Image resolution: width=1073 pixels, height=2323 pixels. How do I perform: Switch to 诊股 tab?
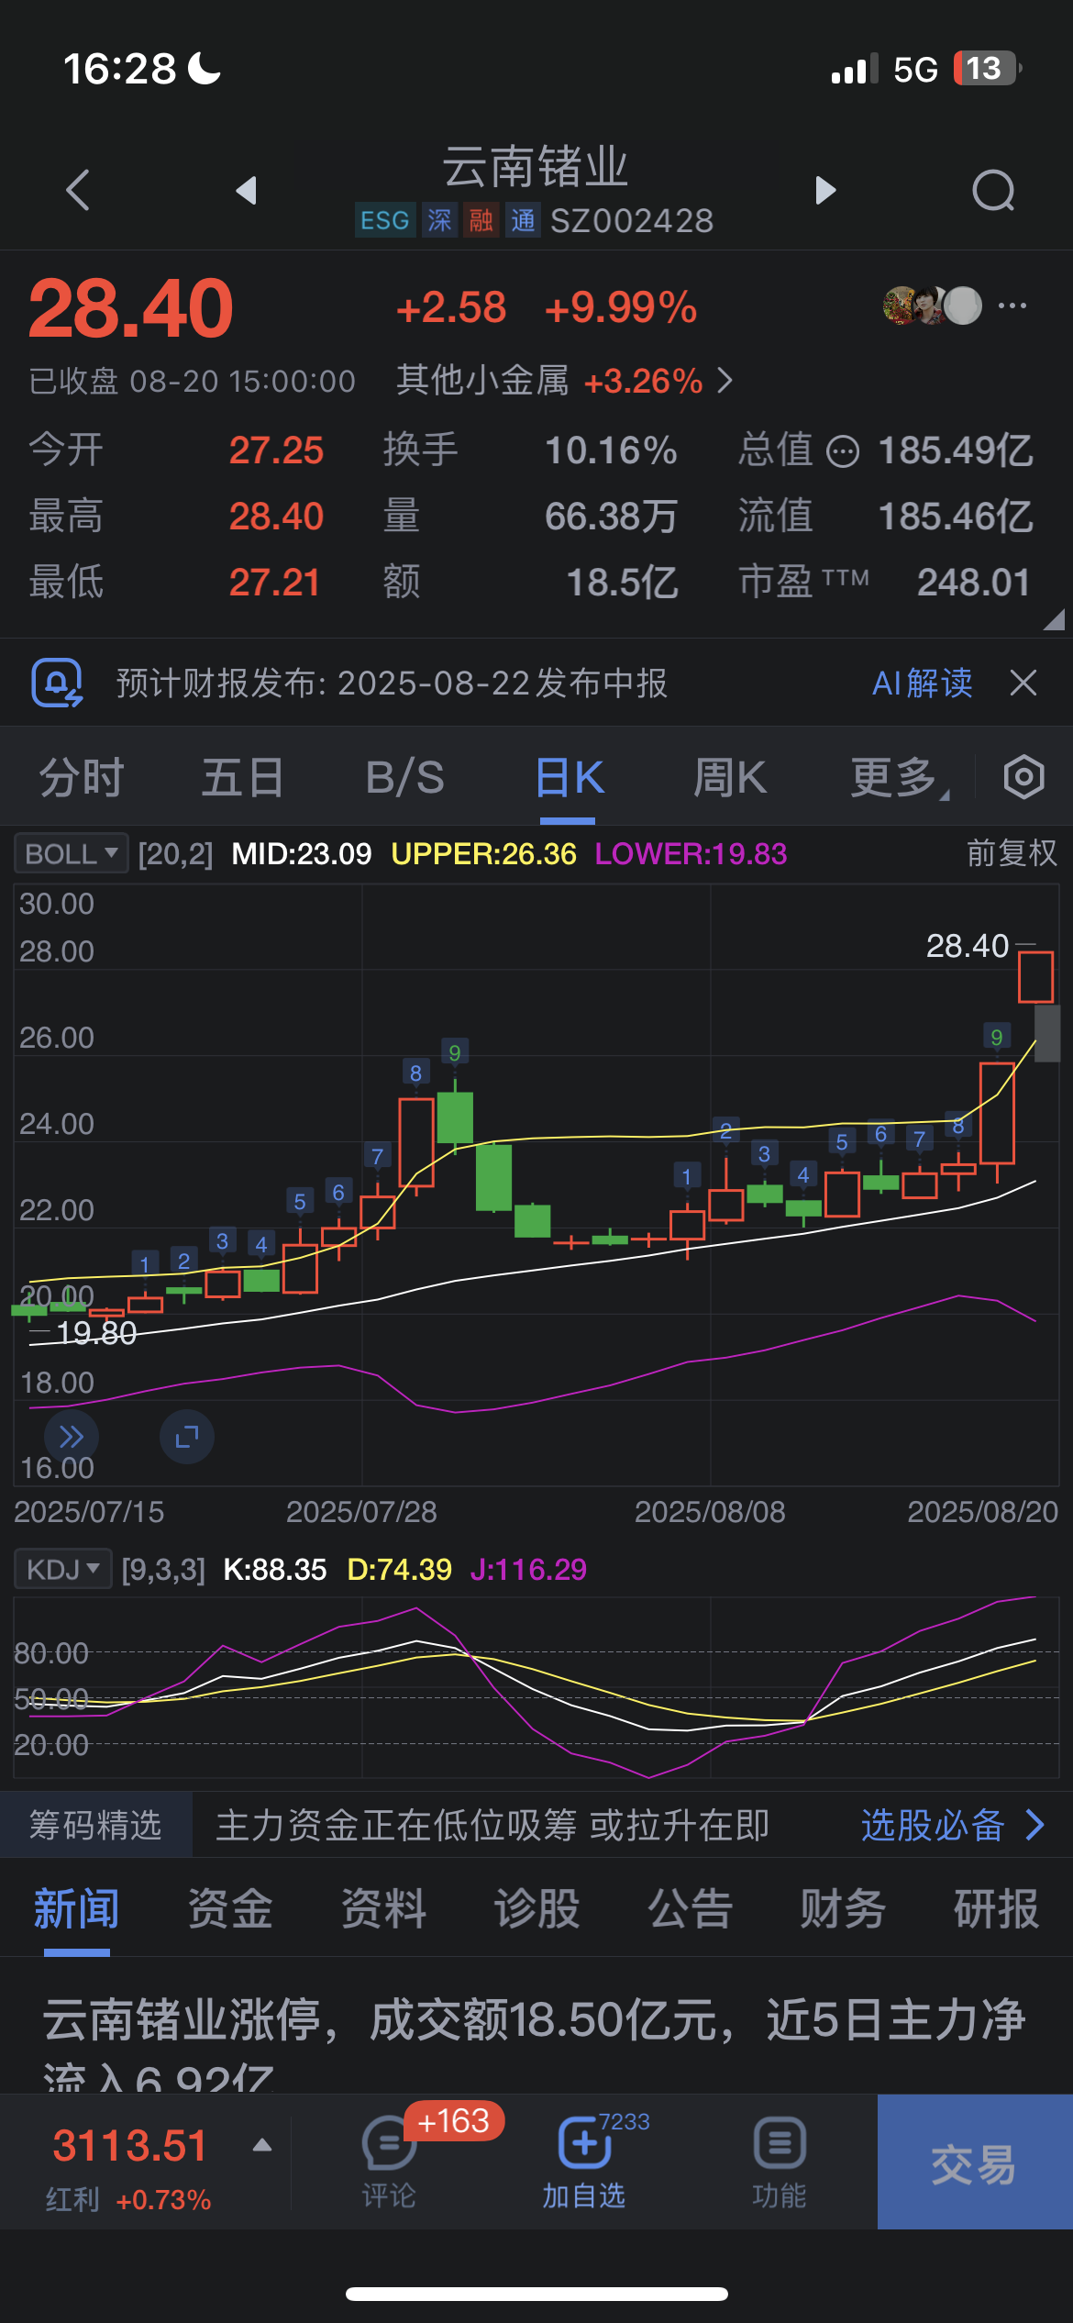[x=536, y=1908]
